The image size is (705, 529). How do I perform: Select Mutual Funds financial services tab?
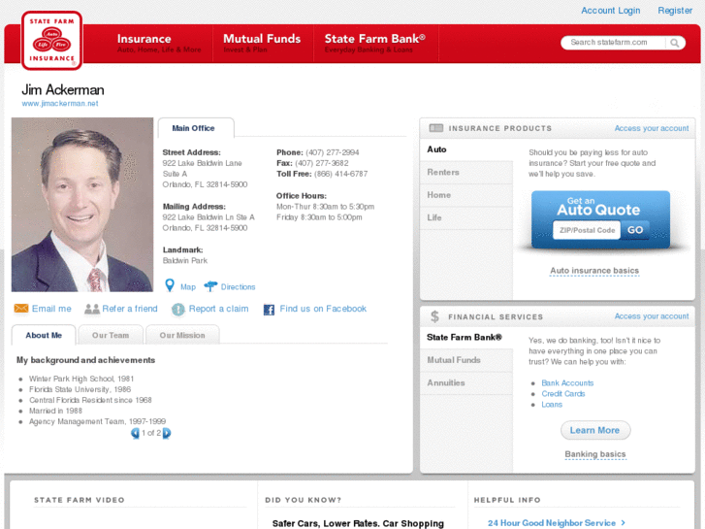click(x=465, y=360)
